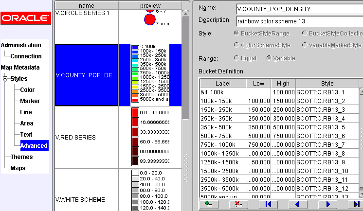The image size is (363, 211).
Task: Select the BucketStyleCollection radio button
Action: click(x=305, y=34)
